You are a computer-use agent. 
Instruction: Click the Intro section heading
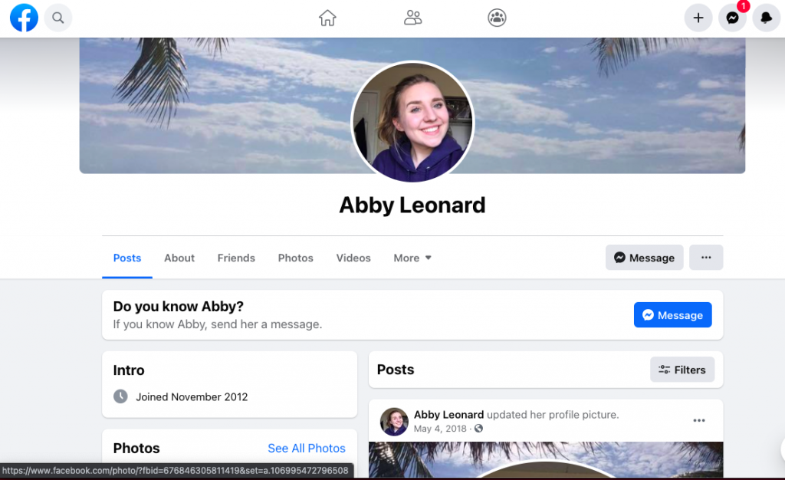[x=129, y=370]
